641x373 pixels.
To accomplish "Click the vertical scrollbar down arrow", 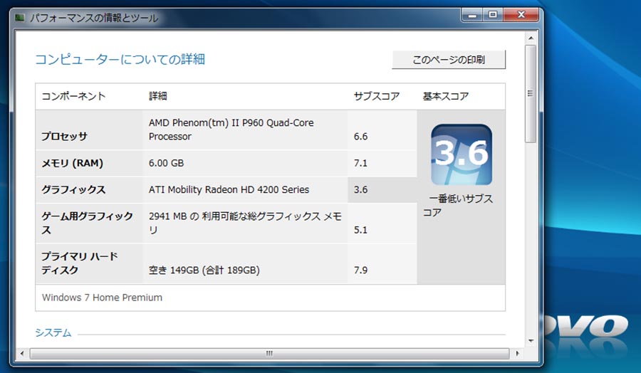I will click(x=531, y=341).
